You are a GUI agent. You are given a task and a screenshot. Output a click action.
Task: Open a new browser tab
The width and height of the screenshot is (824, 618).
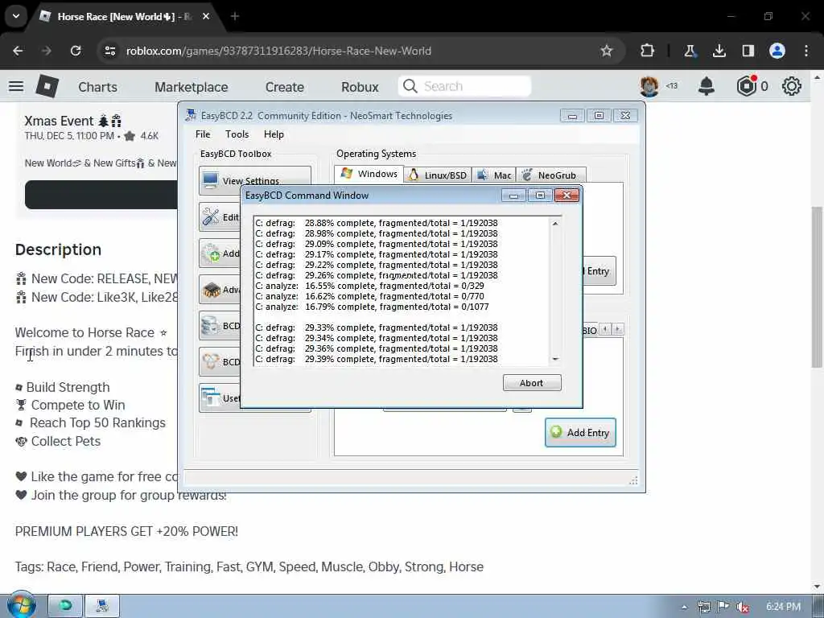(x=235, y=16)
